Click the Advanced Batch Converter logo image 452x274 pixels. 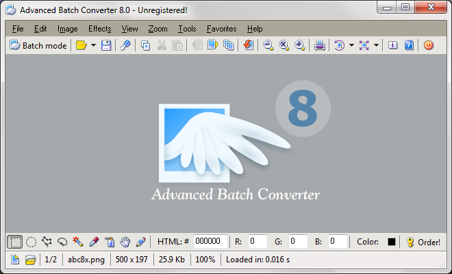pos(240,142)
